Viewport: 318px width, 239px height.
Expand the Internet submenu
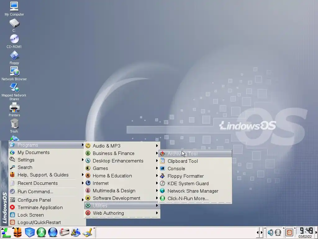pyautogui.click(x=122, y=183)
